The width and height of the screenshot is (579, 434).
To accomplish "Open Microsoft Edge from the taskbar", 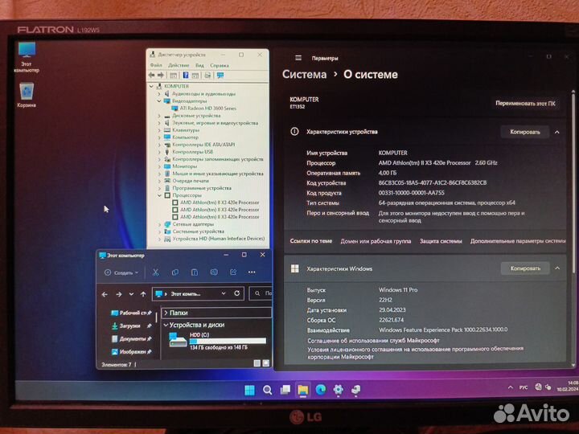I will (320, 391).
